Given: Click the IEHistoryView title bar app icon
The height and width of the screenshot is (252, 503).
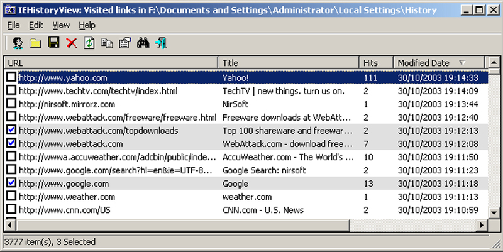Looking at the screenshot, I should tap(10, 10).
